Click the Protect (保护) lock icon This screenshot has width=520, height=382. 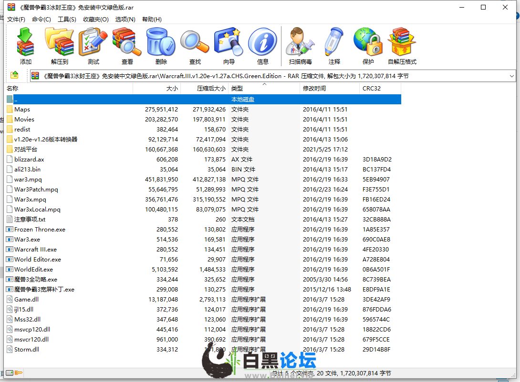coord(368,42)
